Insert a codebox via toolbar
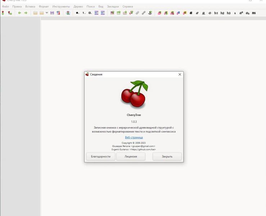Image resolution: width=266 pixels, height=216 pixels. [x=125, y=13]
